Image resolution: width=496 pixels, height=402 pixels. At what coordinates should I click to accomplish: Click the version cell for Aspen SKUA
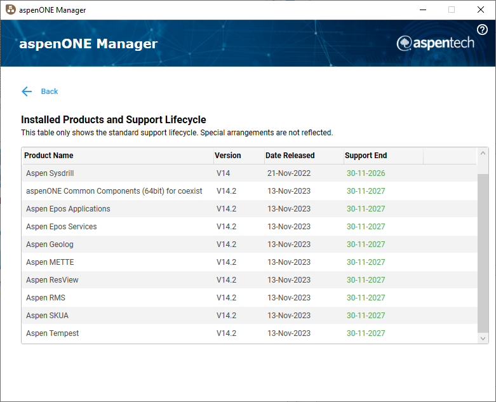click(226, 316)
